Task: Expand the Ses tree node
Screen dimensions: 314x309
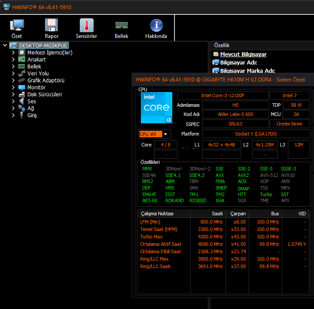Action: tap(13, 101)
